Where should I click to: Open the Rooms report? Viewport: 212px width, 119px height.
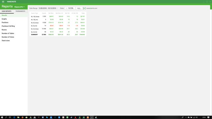(x=14, y=30)
